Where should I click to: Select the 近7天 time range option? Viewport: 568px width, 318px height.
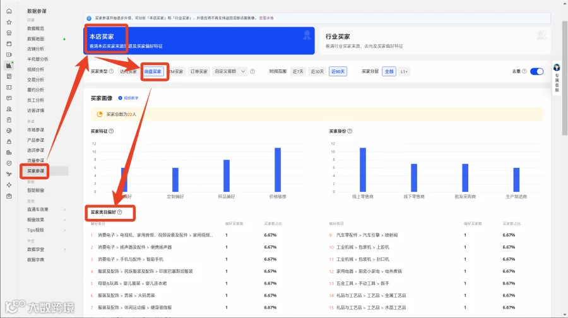pyautogui.click(x=298, y=72)
